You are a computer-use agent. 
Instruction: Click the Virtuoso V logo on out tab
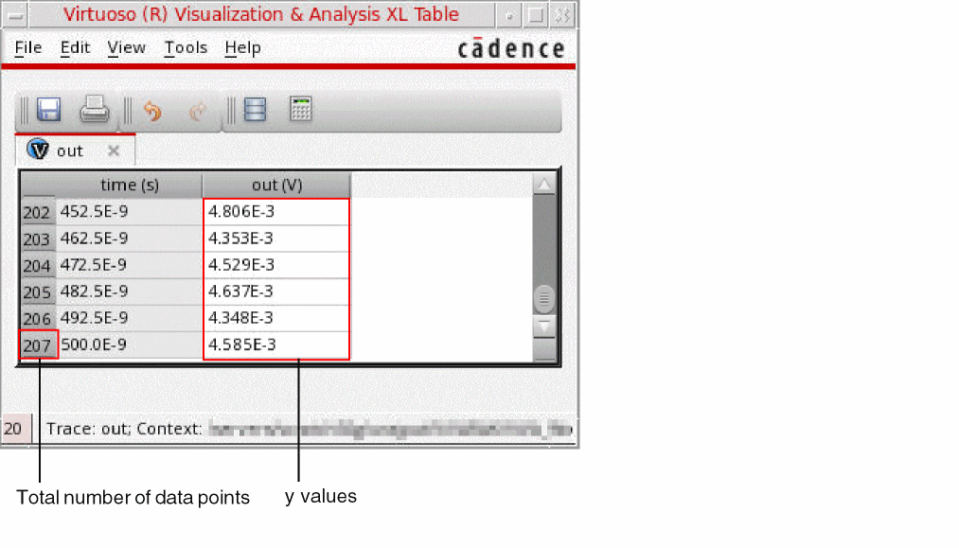38,150
